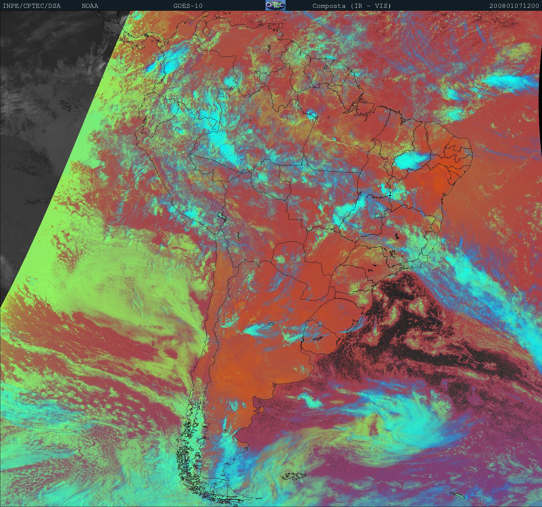Image resolution: width=542 pixels, height=507 pixels.
Task: Click the Composta (IR - VIS) title
Action: pos(352,6)
